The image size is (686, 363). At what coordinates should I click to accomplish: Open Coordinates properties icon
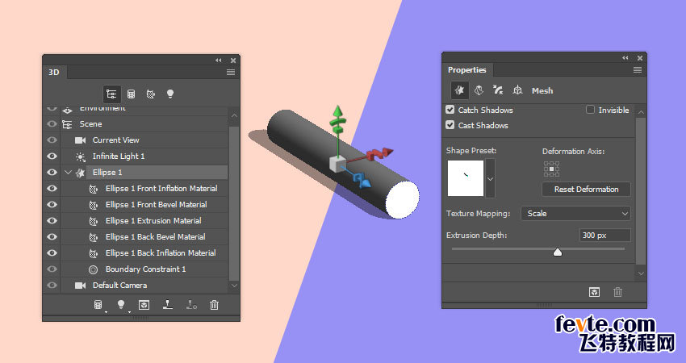pyautogui.click(x=517, y=90)
